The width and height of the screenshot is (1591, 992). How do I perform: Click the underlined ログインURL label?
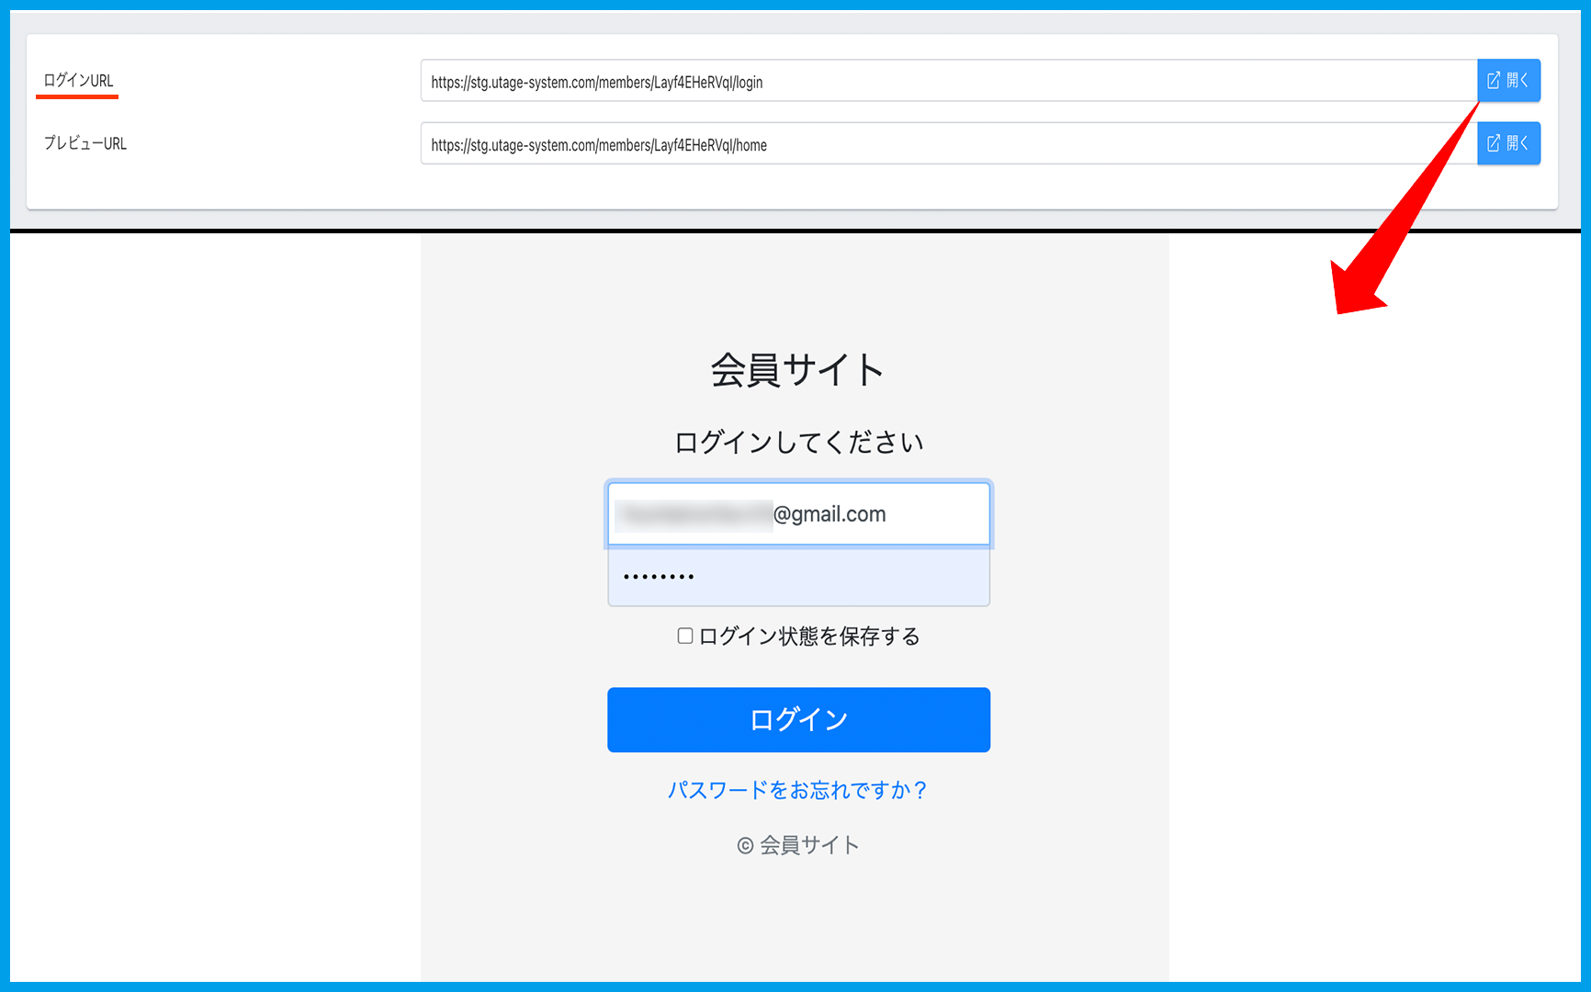click(x=79, y=81)
